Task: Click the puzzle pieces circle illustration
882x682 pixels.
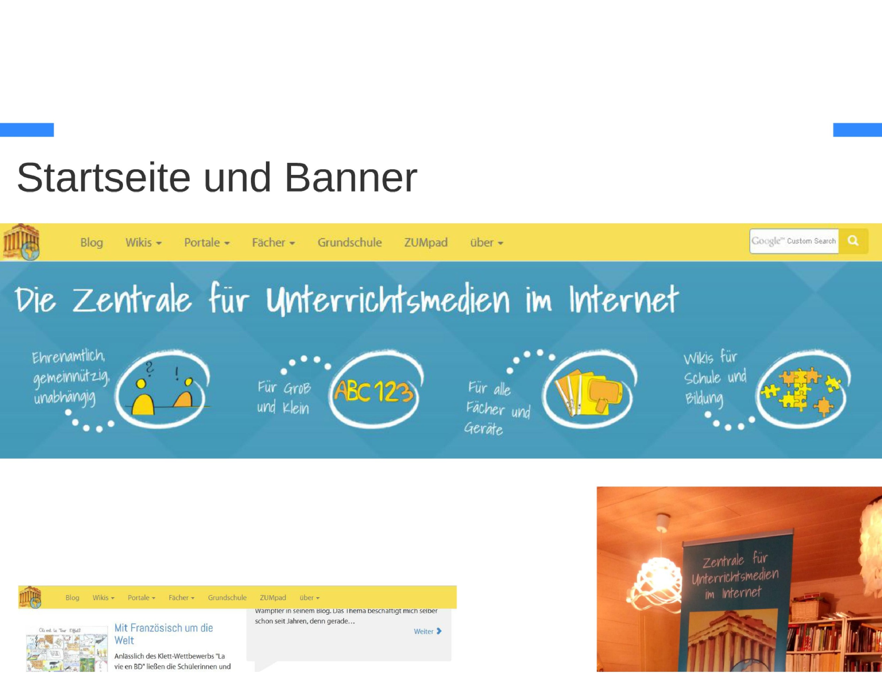Action: click(x=802, y=390)
